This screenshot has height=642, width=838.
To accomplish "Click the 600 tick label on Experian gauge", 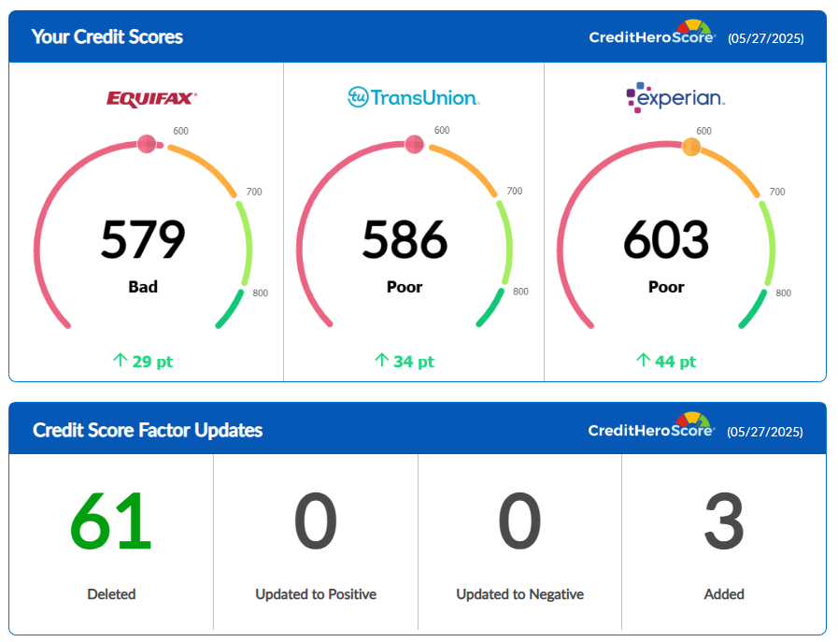I will (703, 131).
